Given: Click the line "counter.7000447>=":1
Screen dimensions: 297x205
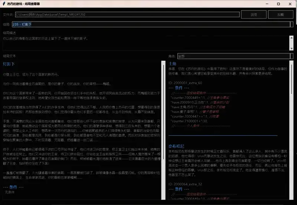Looking at the screenshot, I should pos(189,116).
